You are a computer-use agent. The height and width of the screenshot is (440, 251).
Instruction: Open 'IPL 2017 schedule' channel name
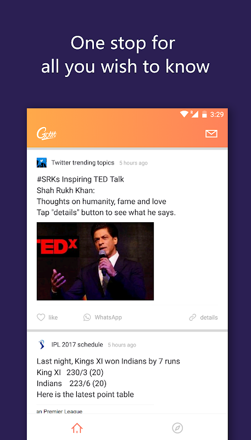pyautogui.click(x=77, y=345)
